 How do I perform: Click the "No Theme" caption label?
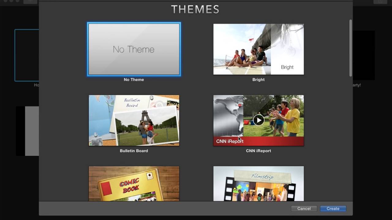(x=134, y=79)
